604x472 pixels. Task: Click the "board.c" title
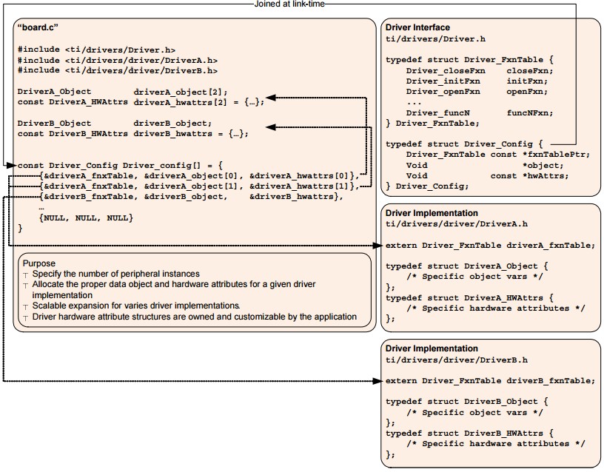point(38,27)
